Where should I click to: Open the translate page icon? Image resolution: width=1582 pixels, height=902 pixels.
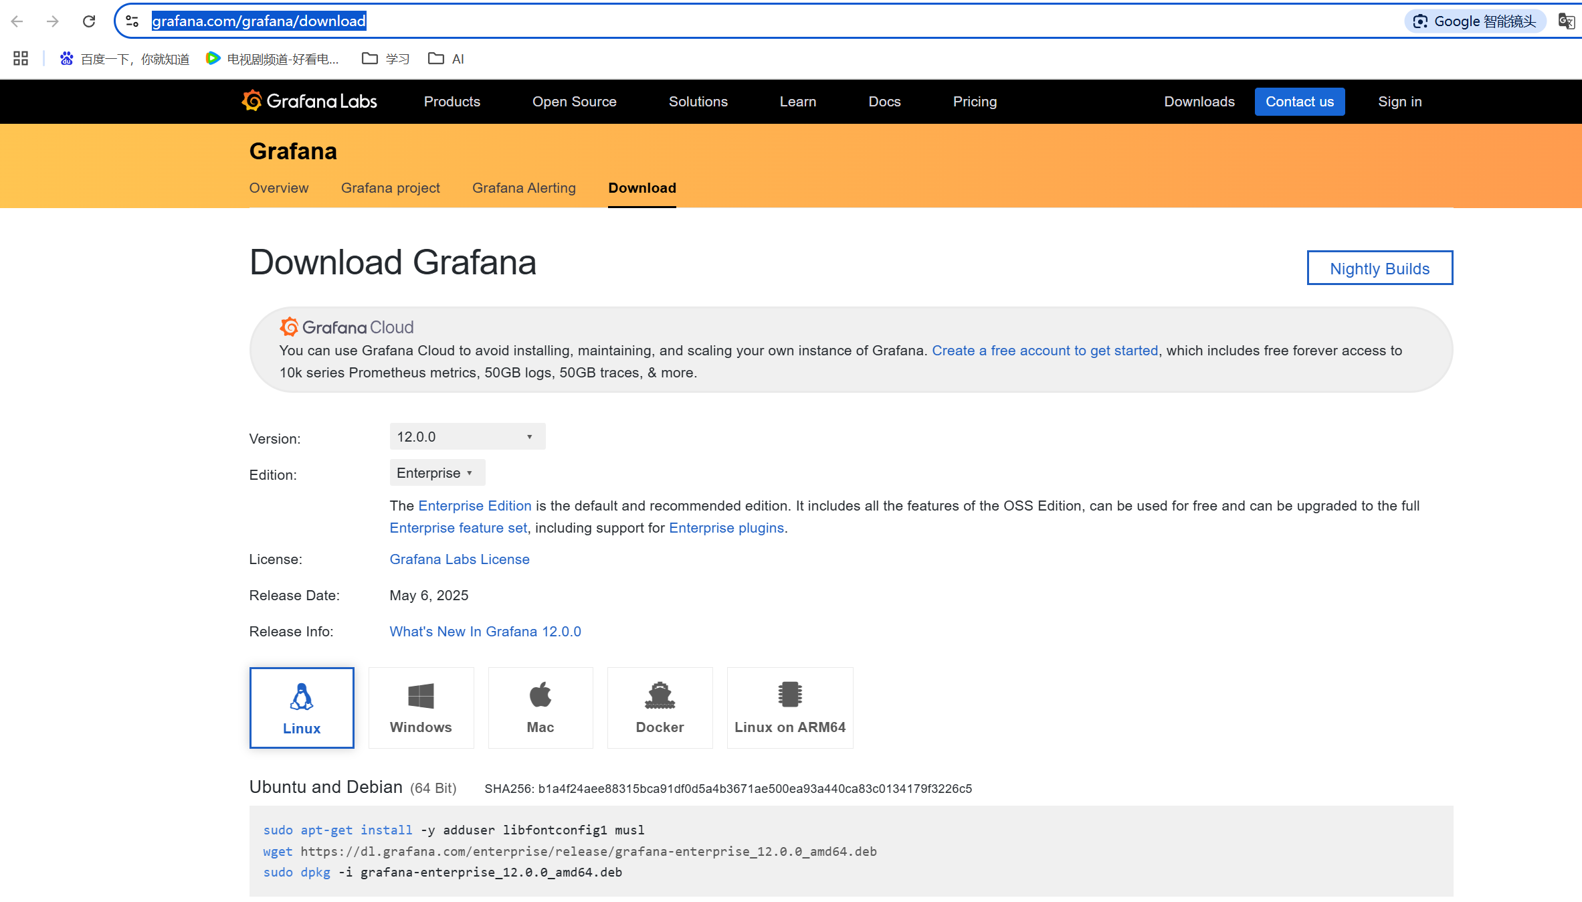click(1566, 21)
